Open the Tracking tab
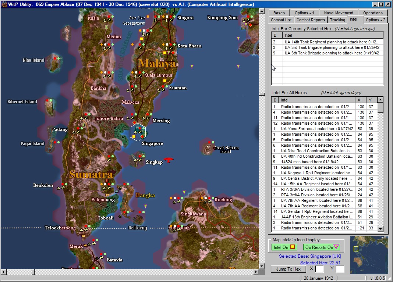This screenshot has height=282, width=393. click(337, 20)
